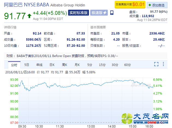172x128 pixels.
Task: Expand chart to fullscreen icon
Action: tap(156, 64)
